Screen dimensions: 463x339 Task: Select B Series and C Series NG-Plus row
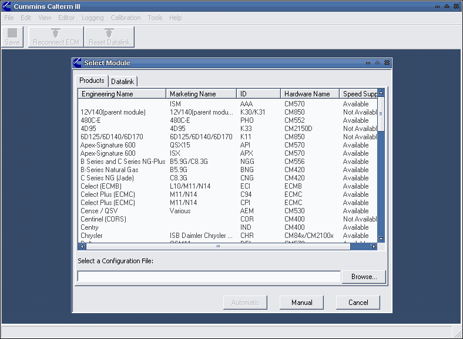tap(227, 162)
